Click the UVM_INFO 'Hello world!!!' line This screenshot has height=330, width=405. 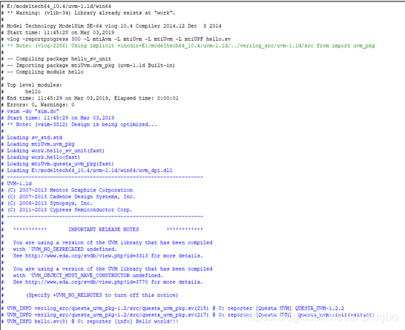92,321
